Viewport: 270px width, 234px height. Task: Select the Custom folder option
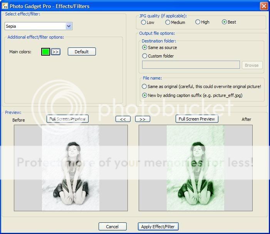(145, 56)
